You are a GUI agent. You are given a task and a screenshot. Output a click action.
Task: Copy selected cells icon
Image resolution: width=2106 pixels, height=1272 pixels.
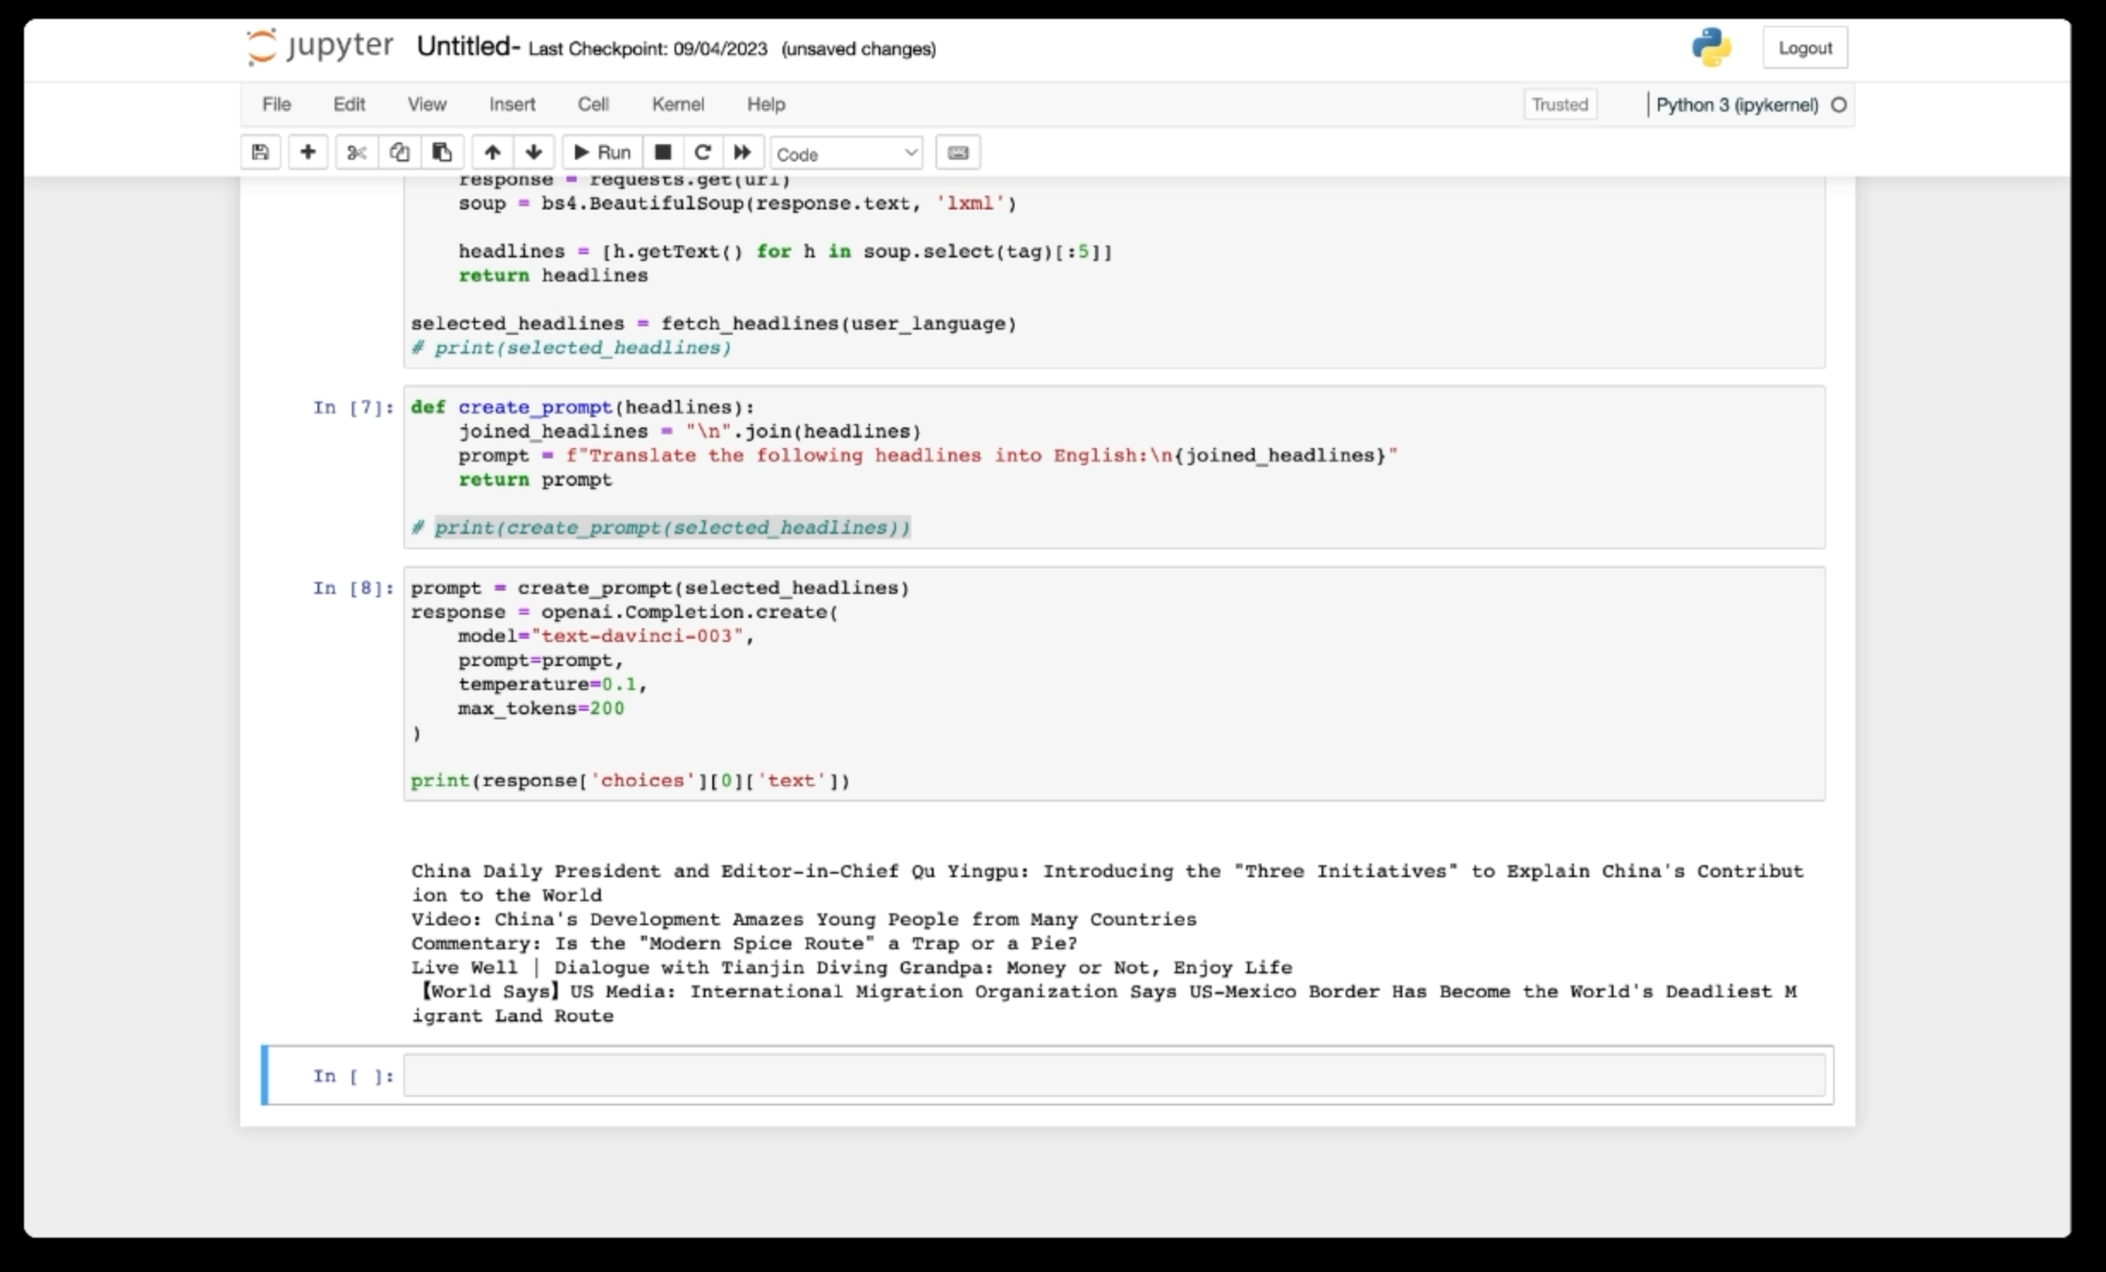pos(399,153)
